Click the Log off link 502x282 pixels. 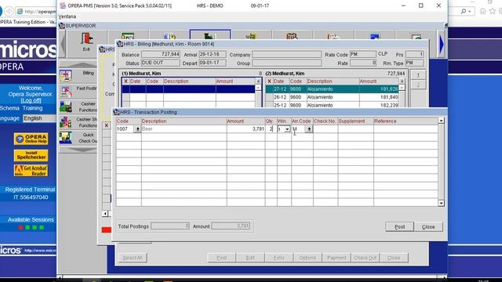(31, 100)
